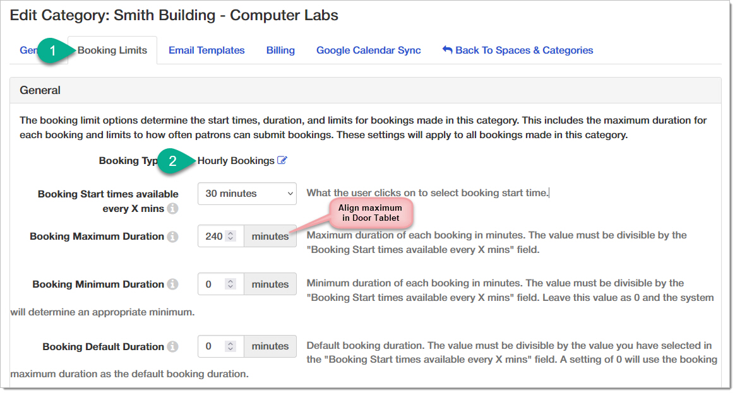Click info icon beside Booking Default Duration

click(x=172, y=347)
